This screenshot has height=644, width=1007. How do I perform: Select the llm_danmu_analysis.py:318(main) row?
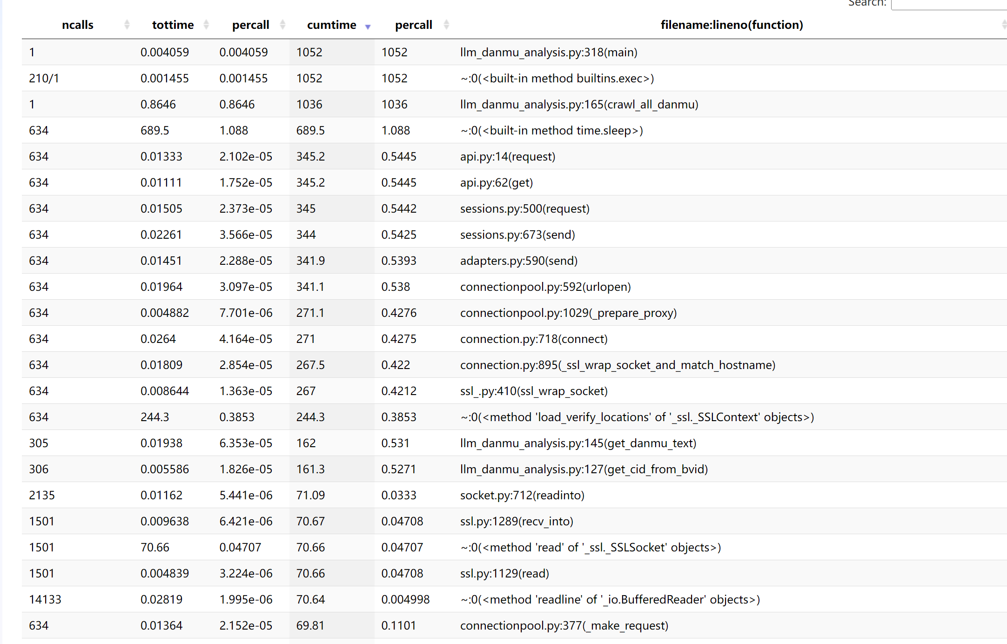548,52
